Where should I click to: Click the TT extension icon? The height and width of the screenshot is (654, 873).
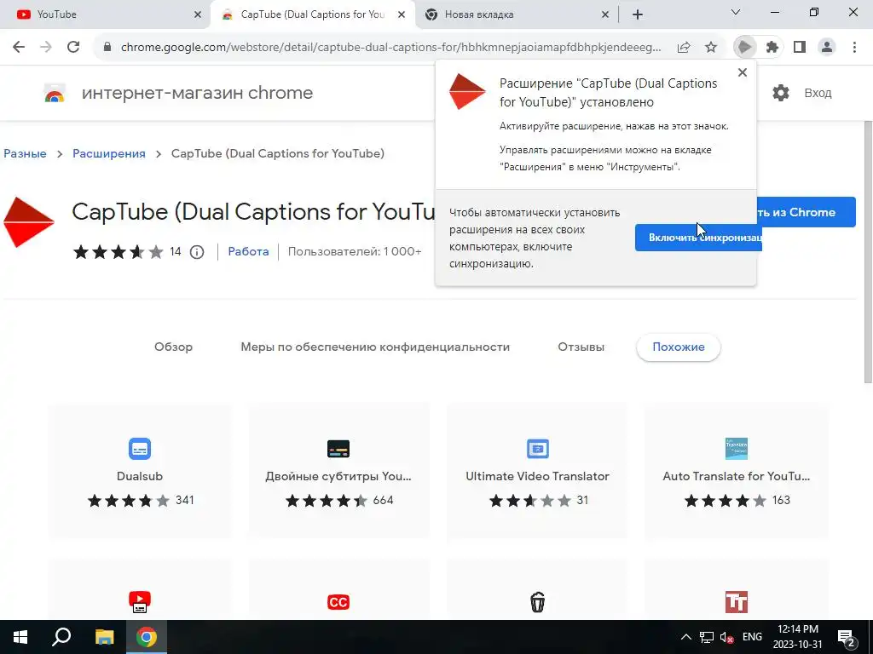pos(736,602)
